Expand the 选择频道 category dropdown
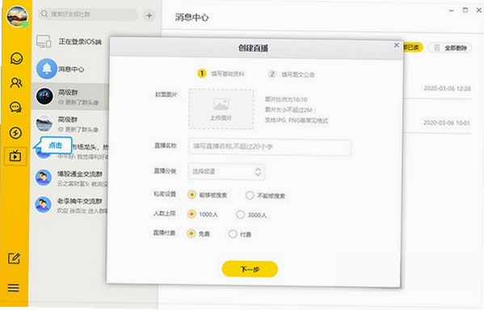Viewport: 484px width, 310px height. (x=226, y=171)
